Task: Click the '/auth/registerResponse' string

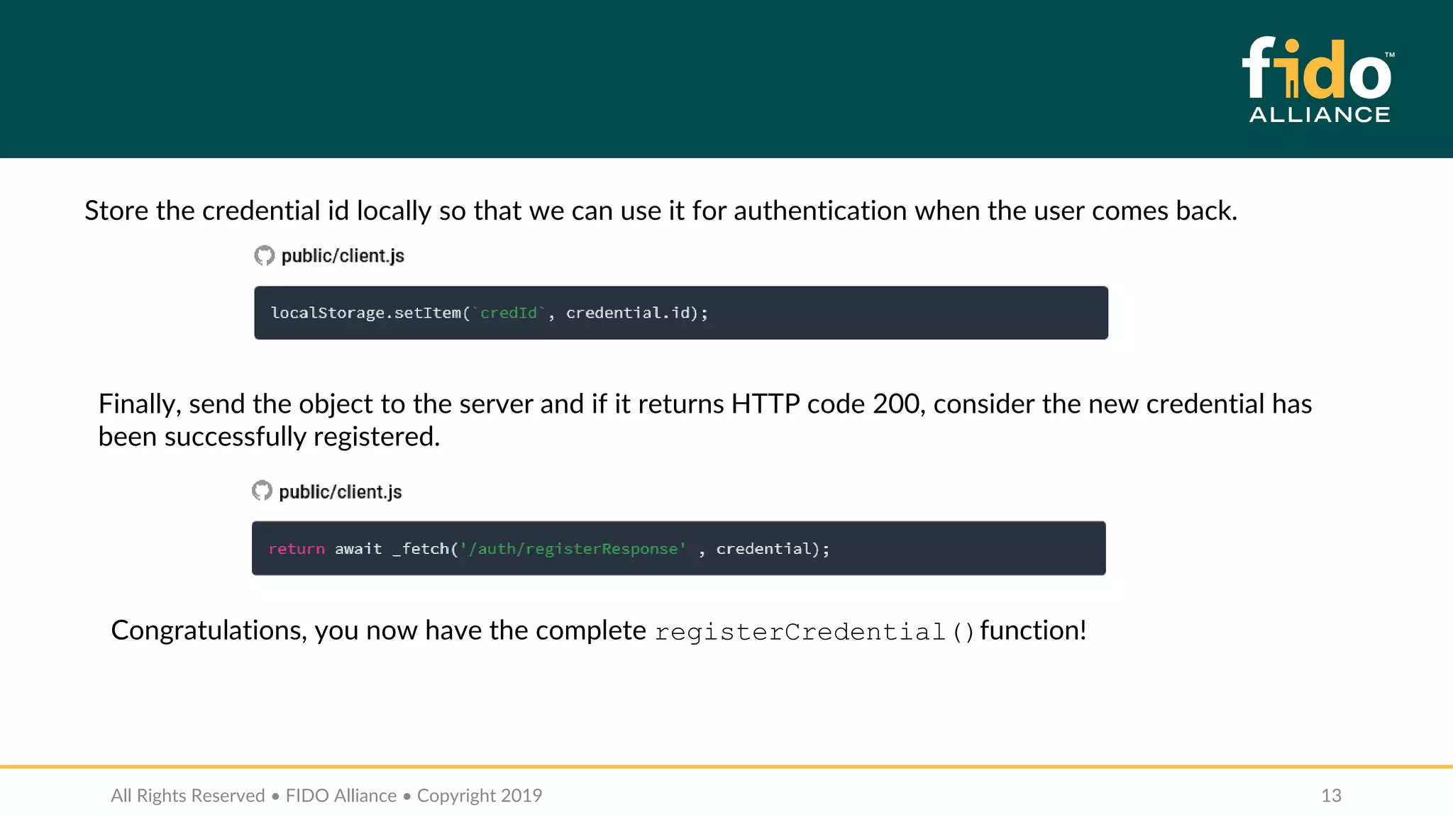Action: pyautogui.click(x=573, y=549)
